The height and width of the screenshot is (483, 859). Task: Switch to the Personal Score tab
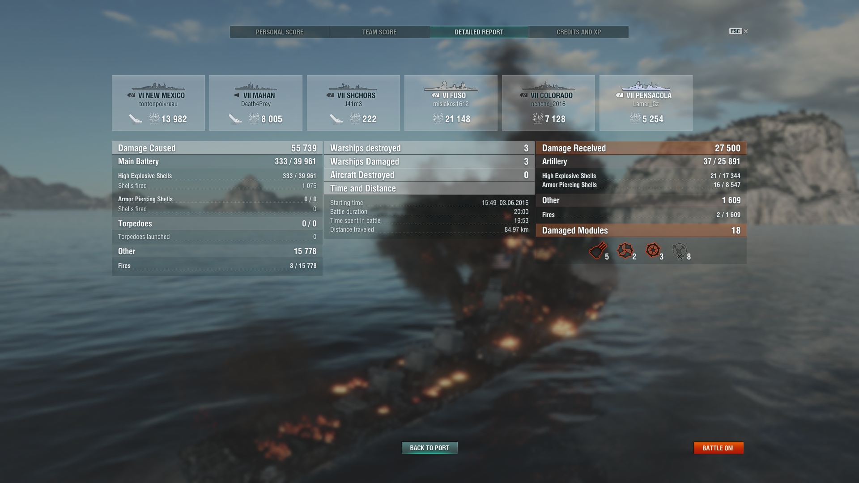pos(280,32)
